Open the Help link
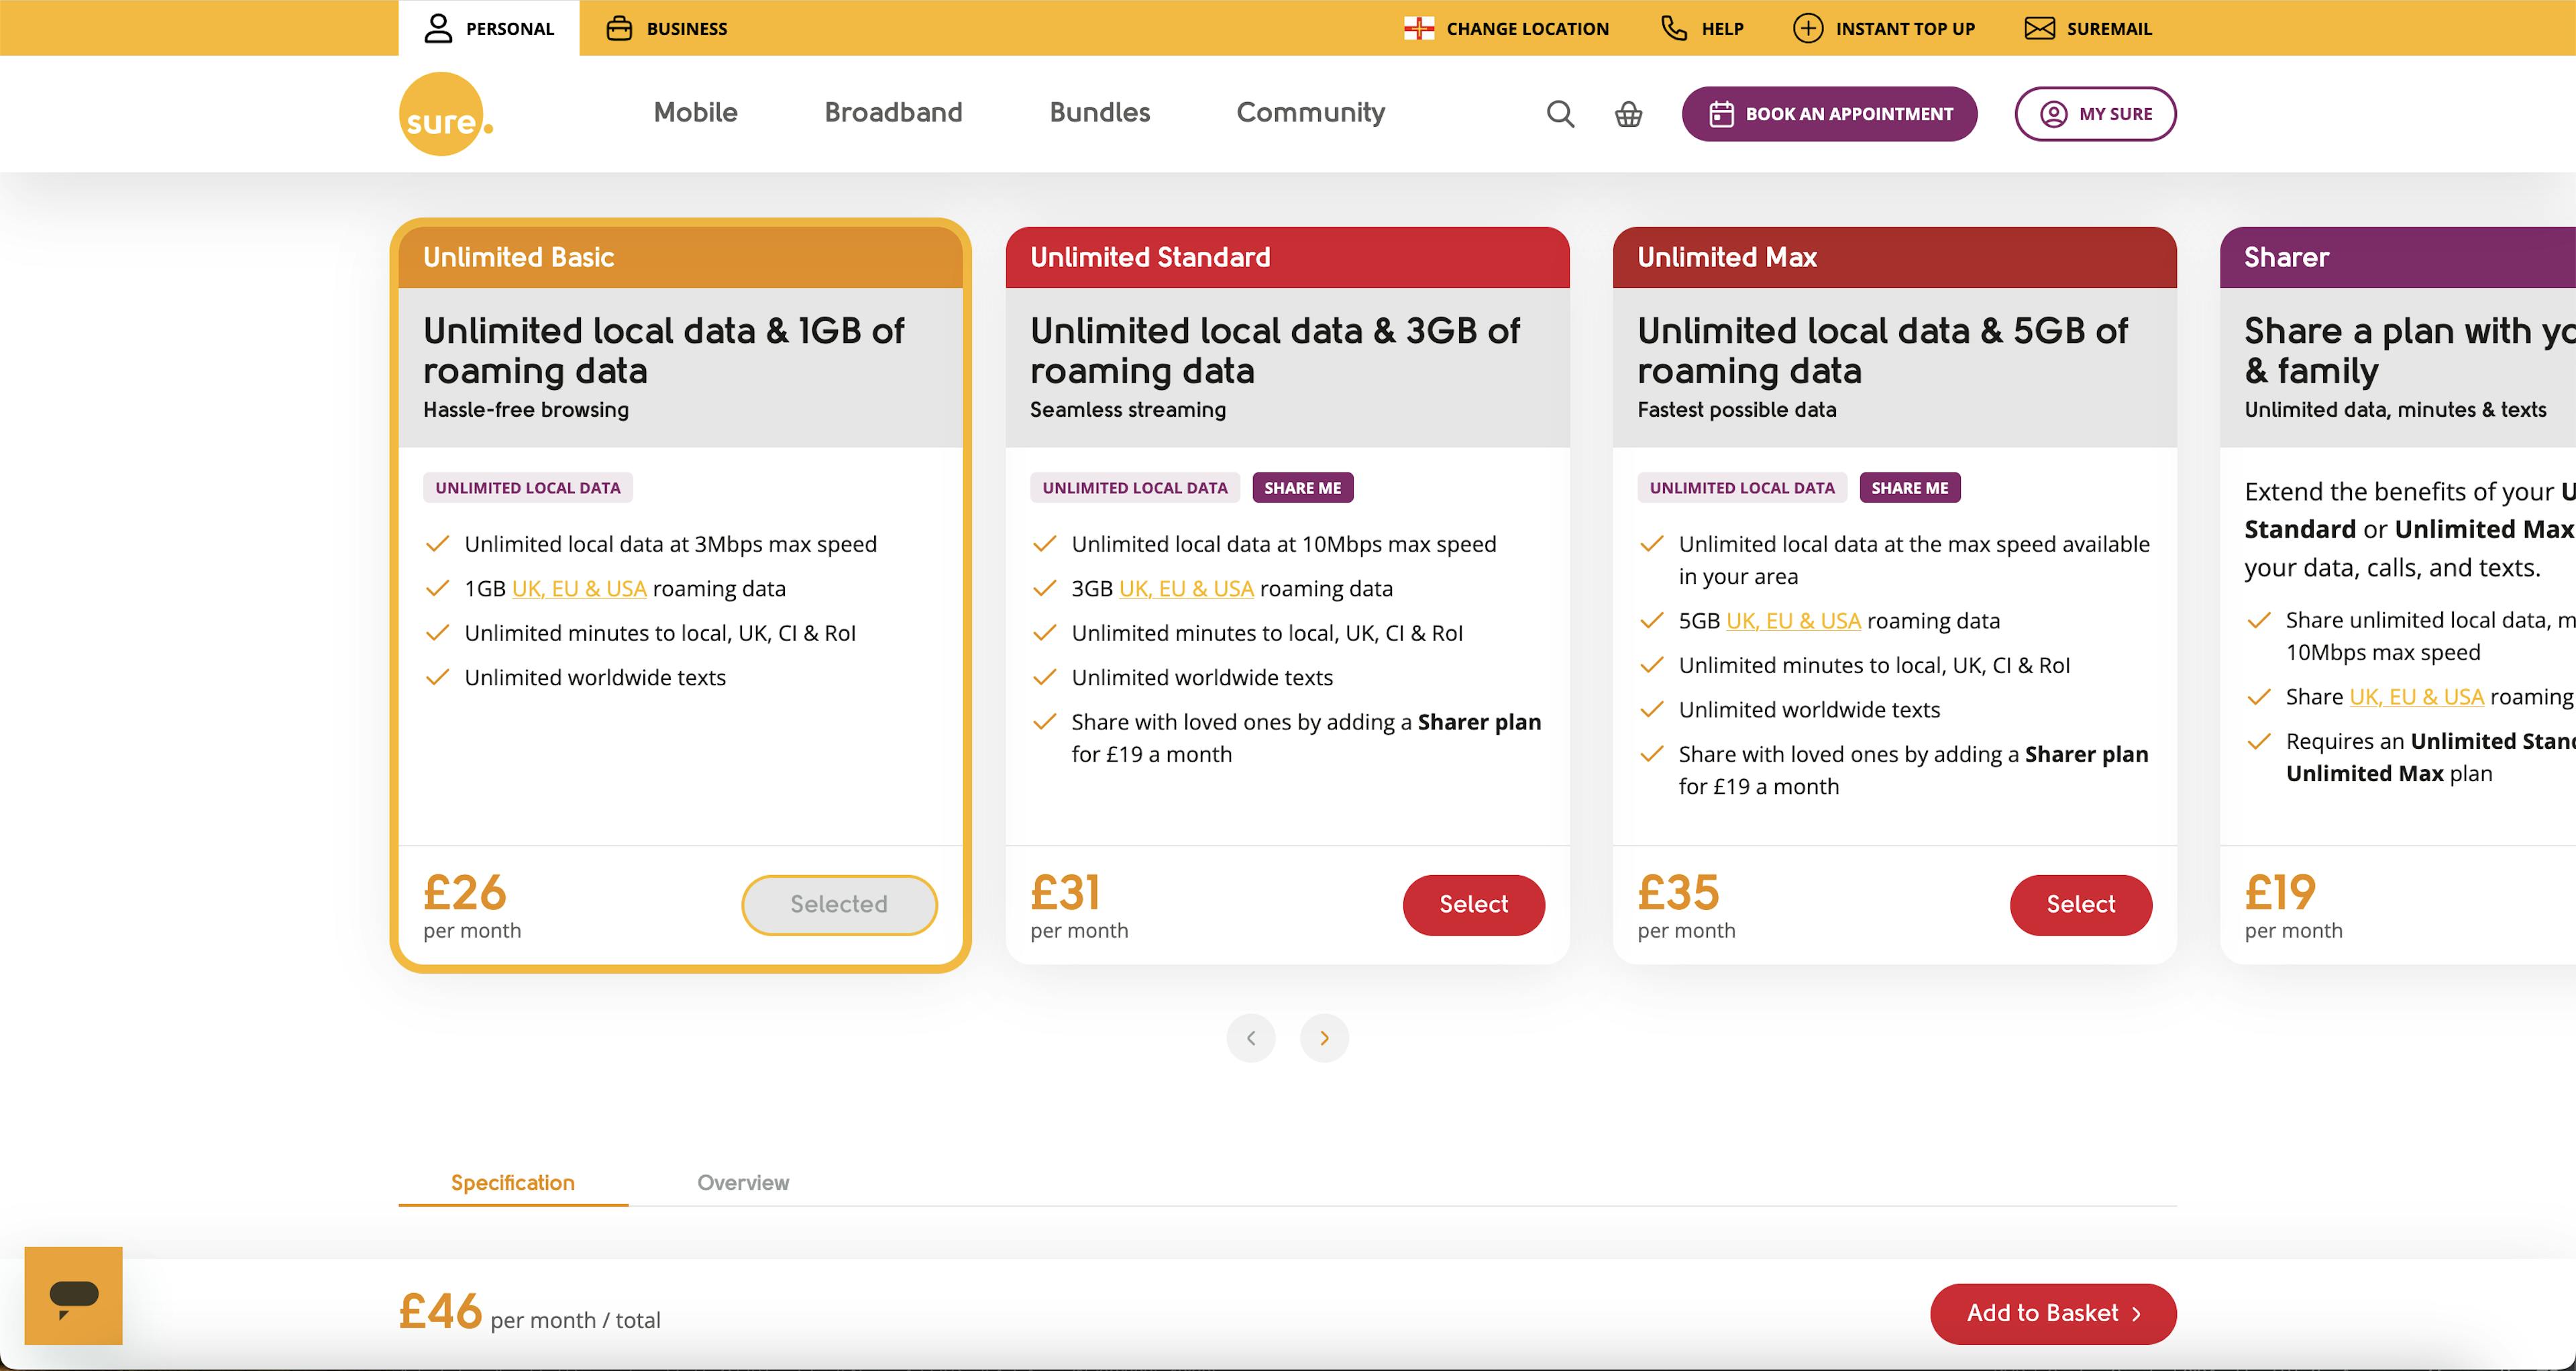The width and height of the screenshot is (2576, 1371). 1702,28
